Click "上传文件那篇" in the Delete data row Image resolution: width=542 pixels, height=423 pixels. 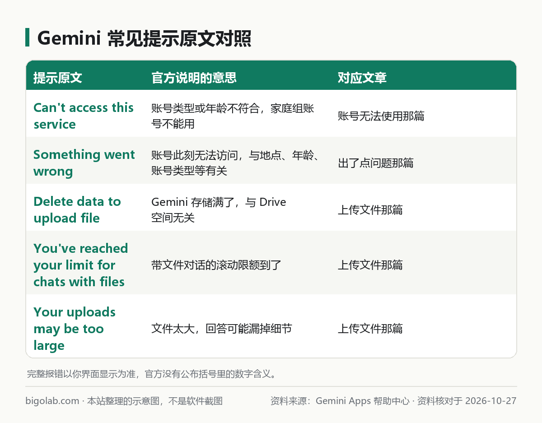[370, 210]
